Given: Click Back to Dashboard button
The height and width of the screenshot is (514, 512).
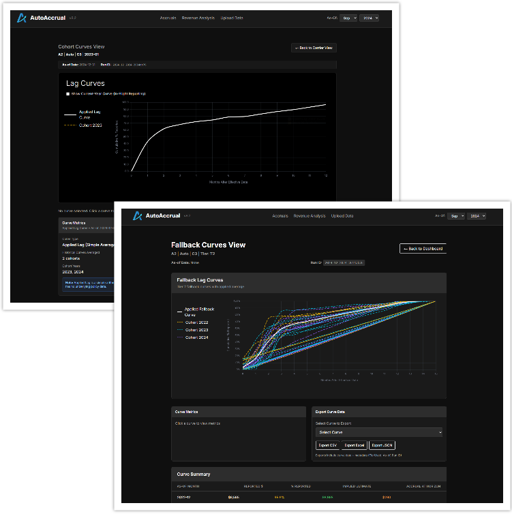Looking at the screenshot, I should pos(423,249).
